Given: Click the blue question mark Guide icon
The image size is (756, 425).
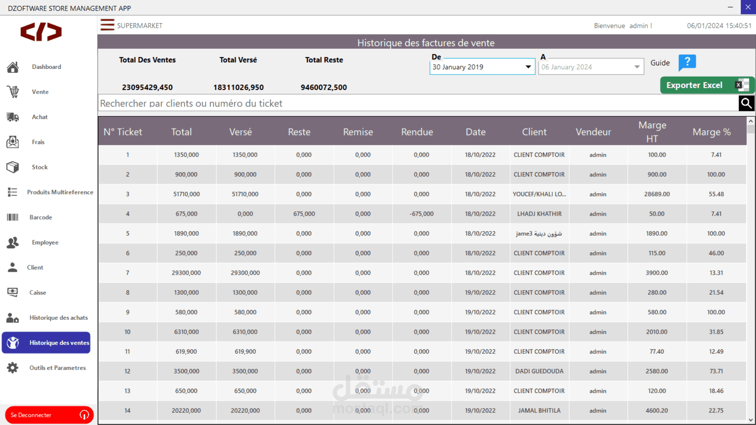Looking at the screenshot, I should click(x=687, y=63).
